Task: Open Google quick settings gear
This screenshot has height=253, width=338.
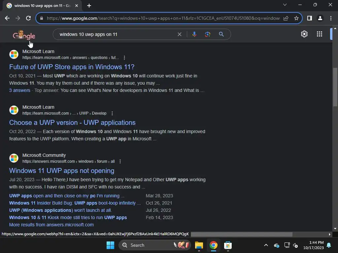Action: [x=304, y=34]
